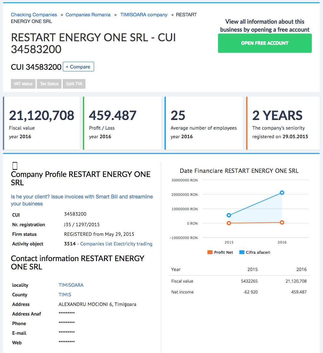Add company with + Compare button
323x353 pixels.
(x=78, y=67)
